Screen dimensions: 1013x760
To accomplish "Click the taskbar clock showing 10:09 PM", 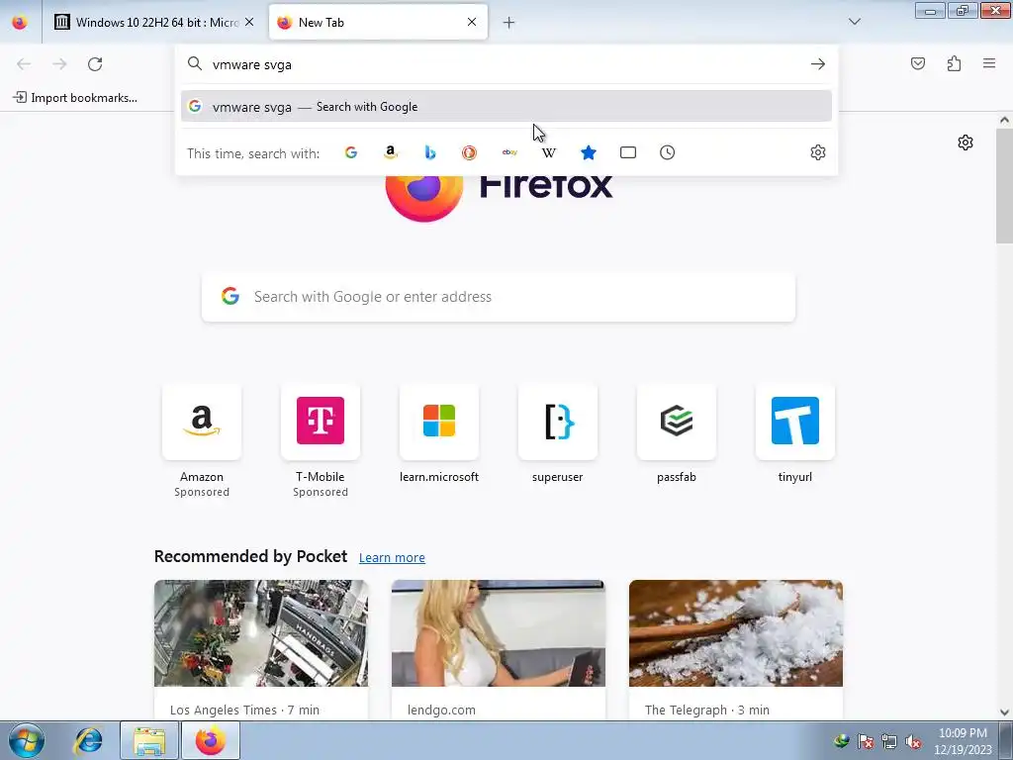I will pyautogui.click(x=963, y=741).
